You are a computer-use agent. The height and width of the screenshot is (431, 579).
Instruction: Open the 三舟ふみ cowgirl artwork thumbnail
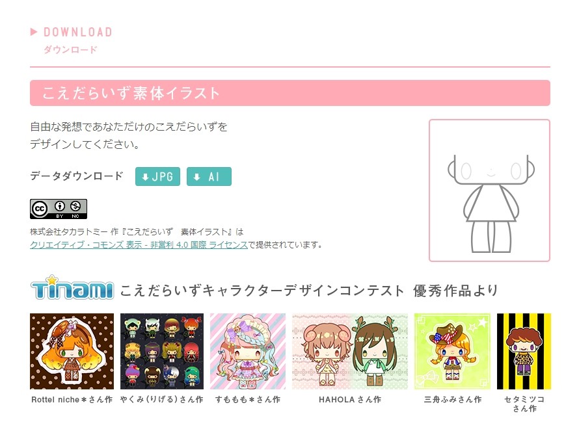452,351
